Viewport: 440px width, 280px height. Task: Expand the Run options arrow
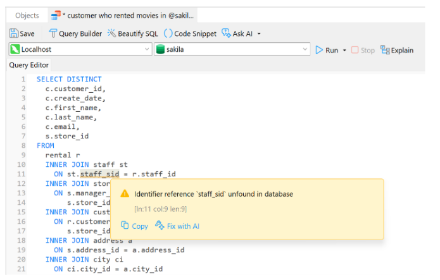pyautogui.click(x=344, y=51)
